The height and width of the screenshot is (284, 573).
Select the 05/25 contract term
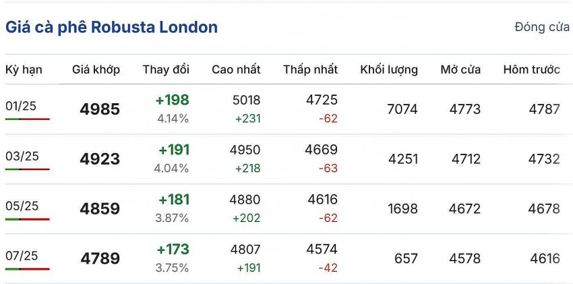[22, 206]
